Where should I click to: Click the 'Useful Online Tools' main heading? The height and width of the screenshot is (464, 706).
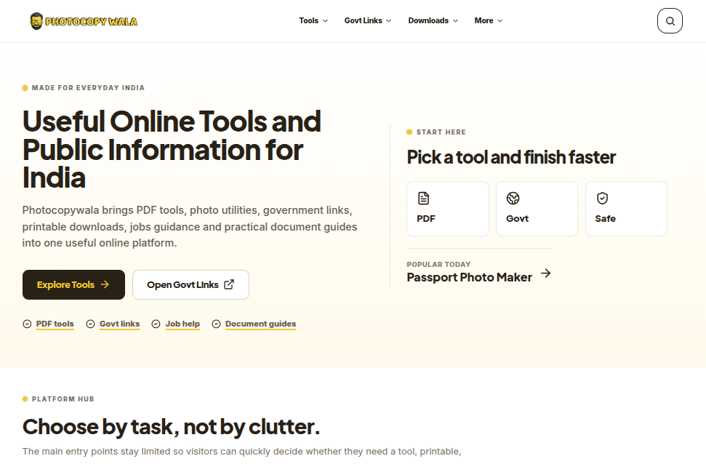[x=172, y=149]
